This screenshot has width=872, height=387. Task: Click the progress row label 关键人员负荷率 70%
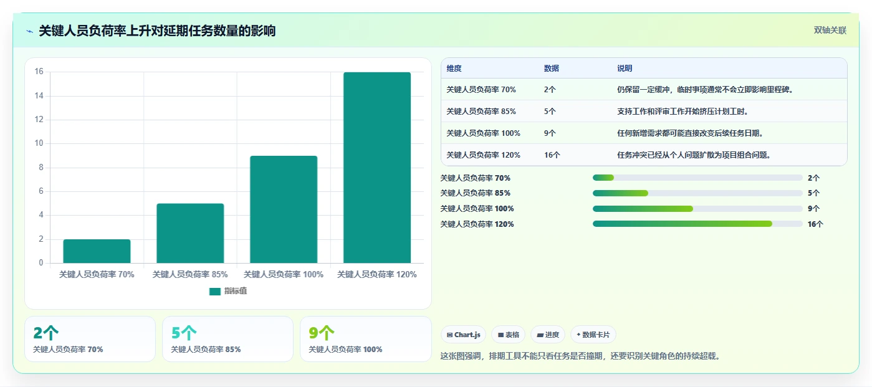click(x=475, y=178)
